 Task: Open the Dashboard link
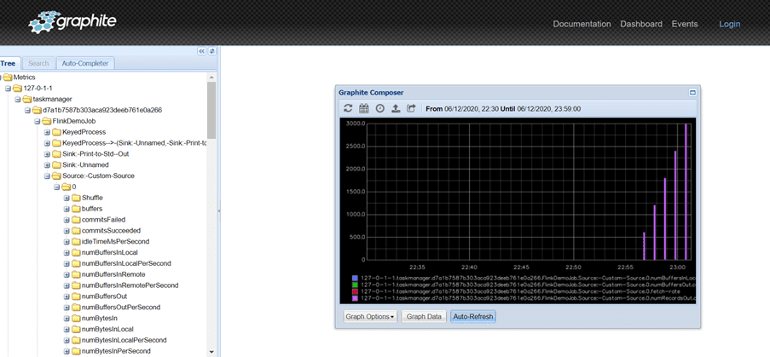[x=641, y=24]
